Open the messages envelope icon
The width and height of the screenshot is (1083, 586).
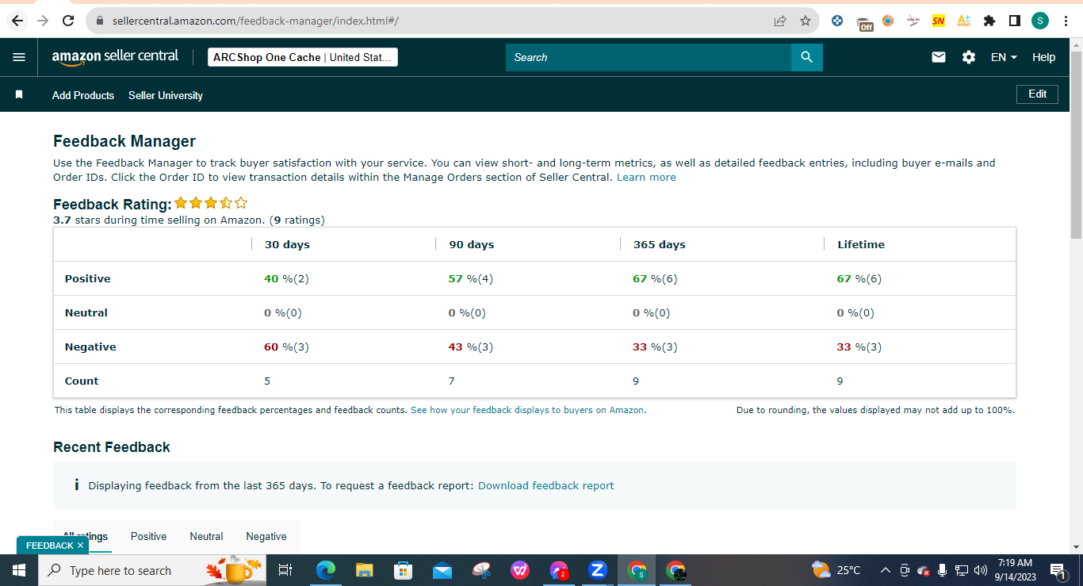coord(939,57)
